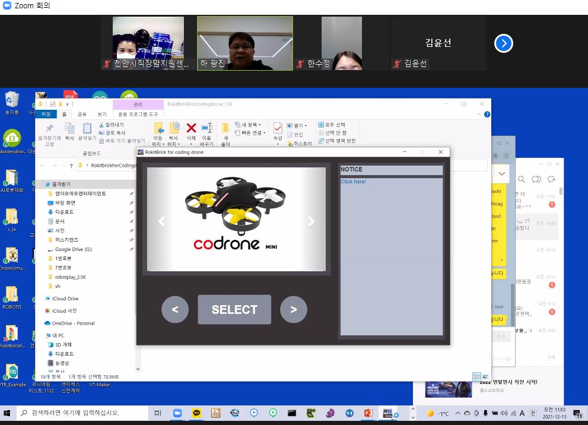This screenshot has height=425, width=588.
Task: Click the left arrow on the drone image
Action: pyautogui.click(x=161, y=221)
